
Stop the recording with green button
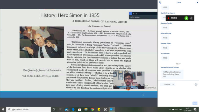pyautogui.click(x=186, y=18)
